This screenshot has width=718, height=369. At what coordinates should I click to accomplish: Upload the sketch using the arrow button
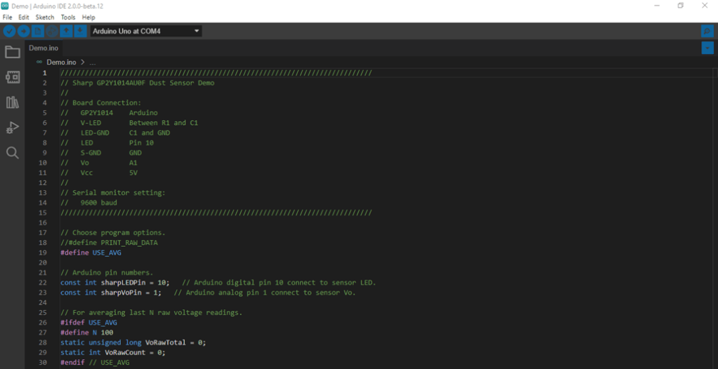(23, 31)
